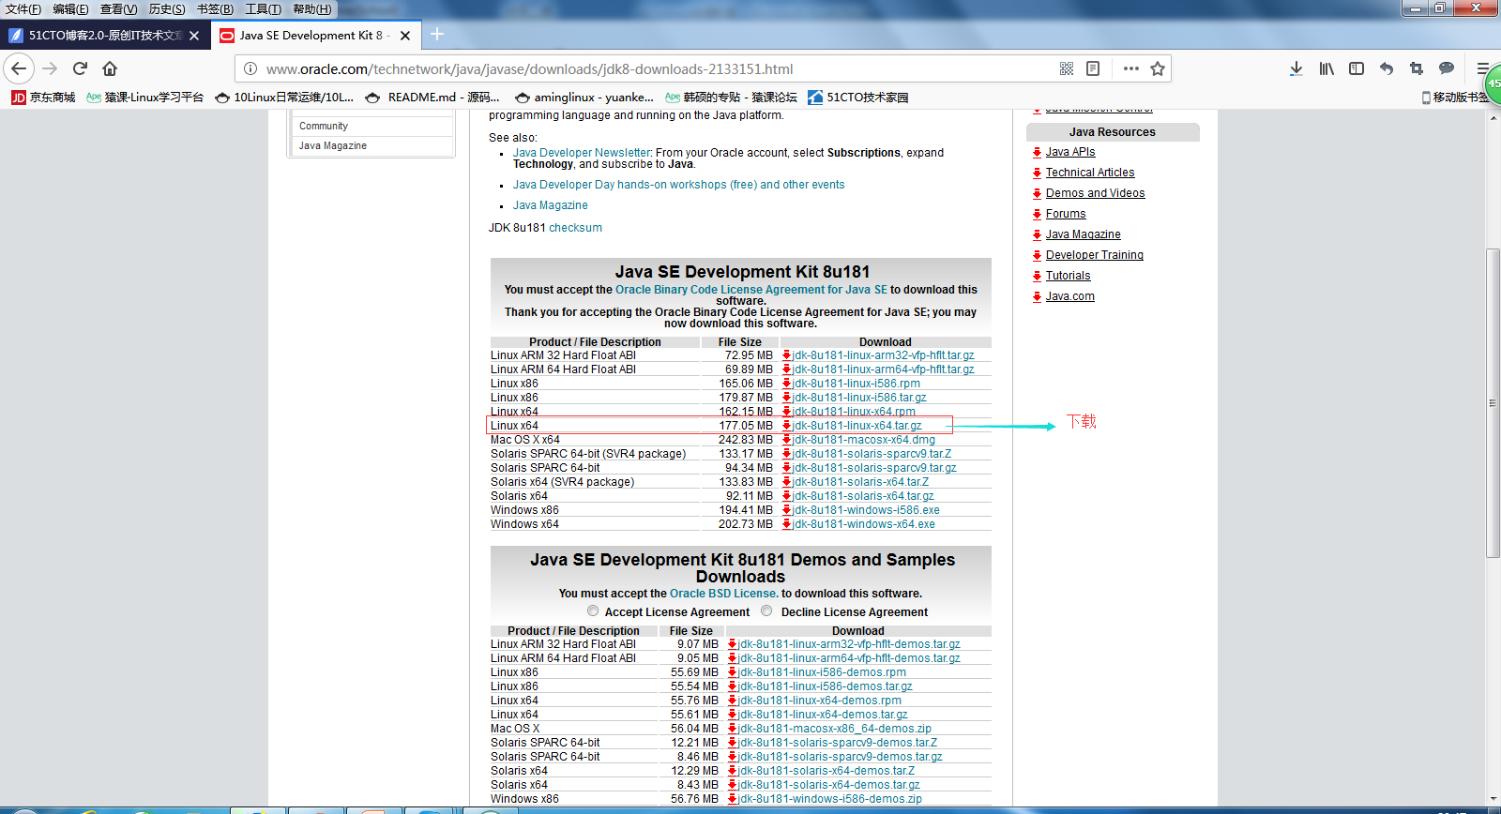Click the chat bubble toolbar icon

pos(1447,68)
